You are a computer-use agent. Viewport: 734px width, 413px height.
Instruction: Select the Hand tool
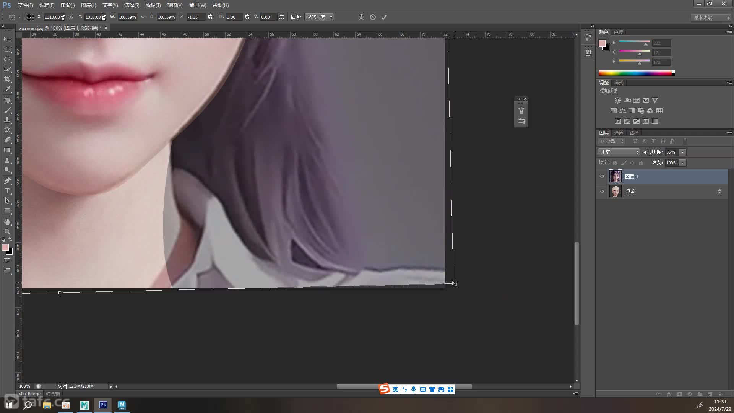point(7,222)
